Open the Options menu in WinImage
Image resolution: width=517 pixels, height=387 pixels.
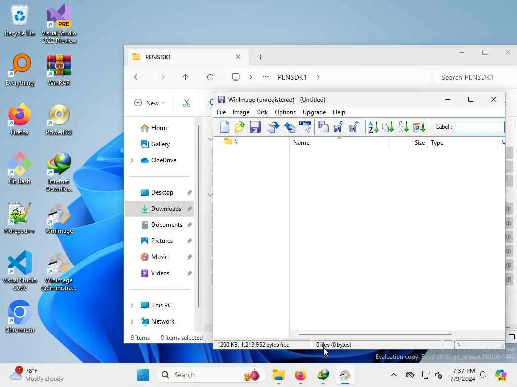[285, 112]
